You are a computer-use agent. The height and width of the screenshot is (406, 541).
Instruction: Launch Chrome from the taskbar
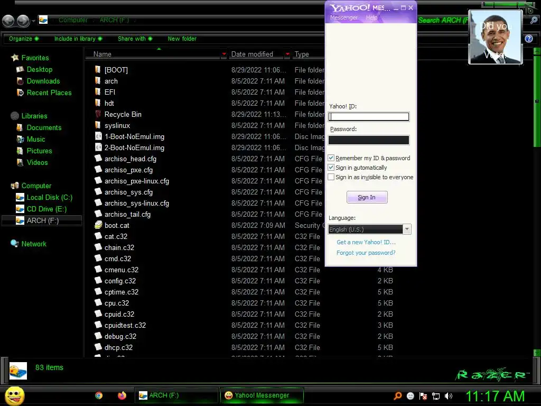pos(99,395)
